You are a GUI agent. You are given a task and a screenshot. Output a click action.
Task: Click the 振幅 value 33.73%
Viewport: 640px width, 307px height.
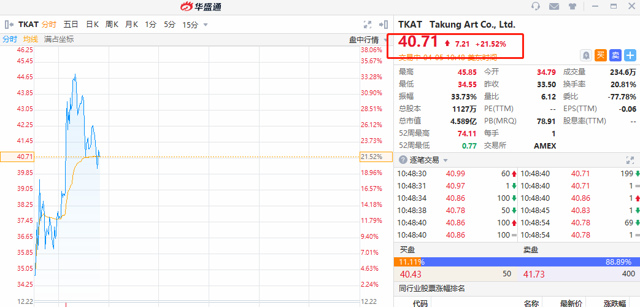(x=465, y=97)
